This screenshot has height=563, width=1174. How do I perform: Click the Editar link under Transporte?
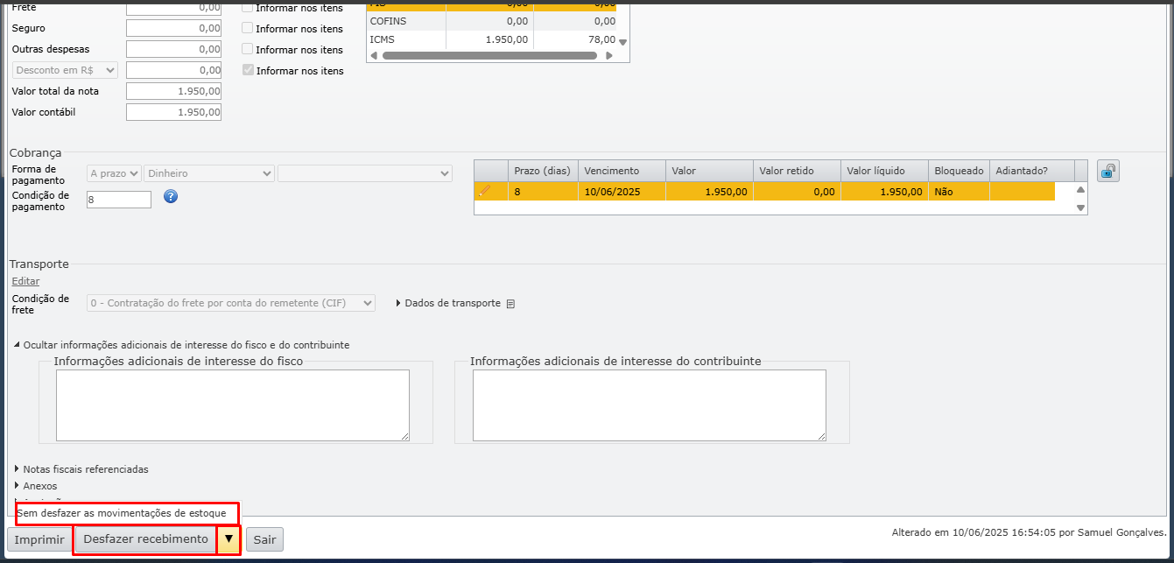[25, 281]
